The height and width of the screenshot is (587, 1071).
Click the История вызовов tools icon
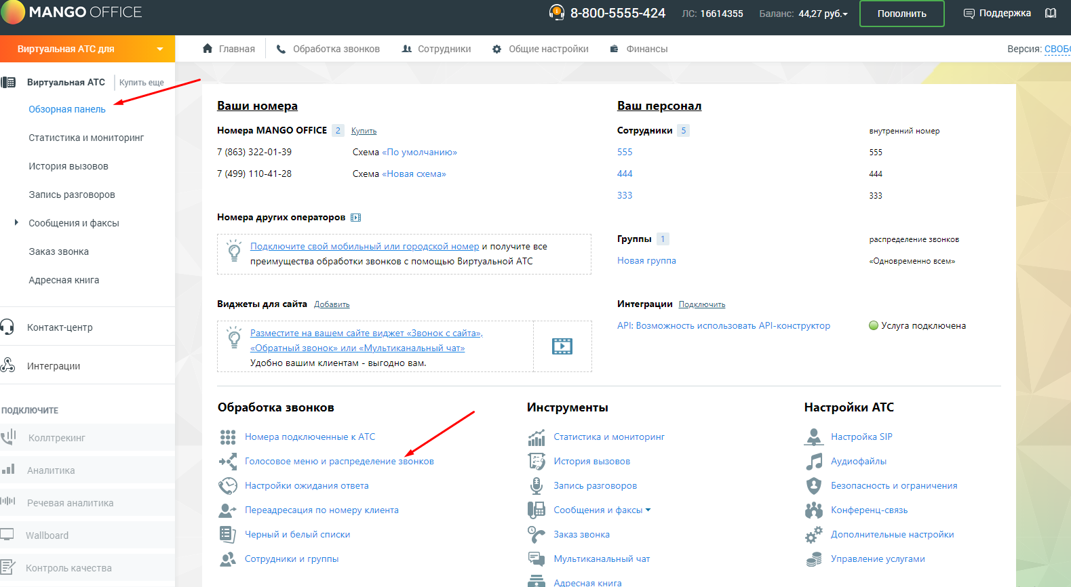coord(537,462)
